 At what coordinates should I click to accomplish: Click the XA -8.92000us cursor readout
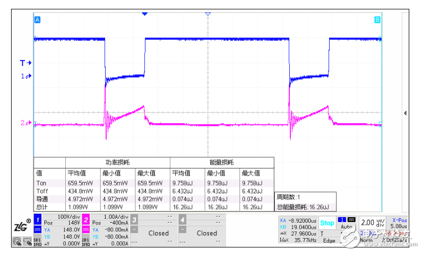pyautogui.click(x=298, y=220)
